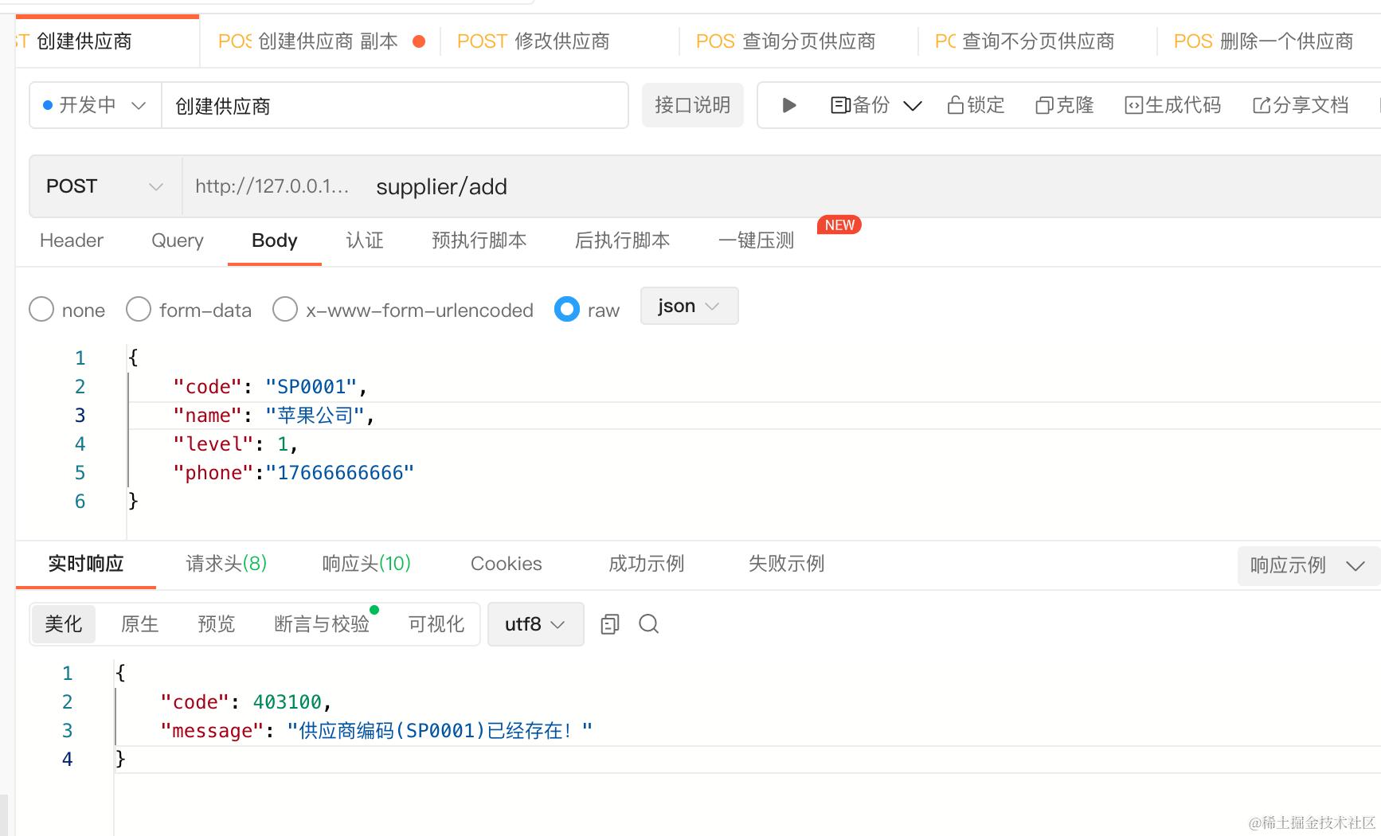The width and height of the screenshot is (1381, 836).
Task: Open the utf8 encoding dropdown
Action: (535, 624)
